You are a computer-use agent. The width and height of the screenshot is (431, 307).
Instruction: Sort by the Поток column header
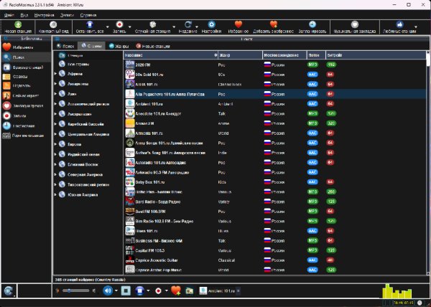(316, 55)
